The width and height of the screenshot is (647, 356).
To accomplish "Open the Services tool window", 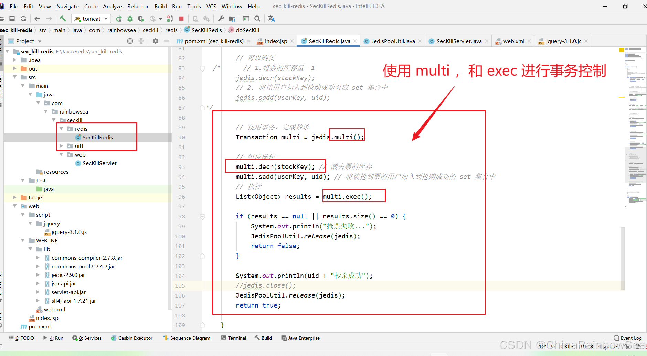I will point(87,338).
